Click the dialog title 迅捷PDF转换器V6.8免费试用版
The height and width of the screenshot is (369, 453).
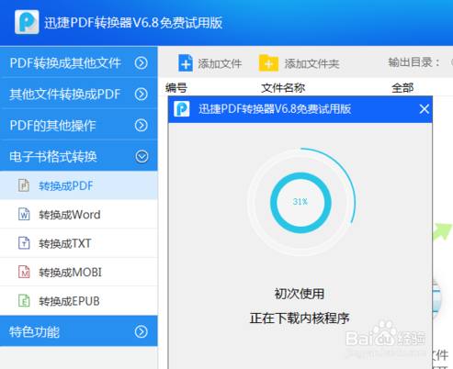click(x=275, y=109)
